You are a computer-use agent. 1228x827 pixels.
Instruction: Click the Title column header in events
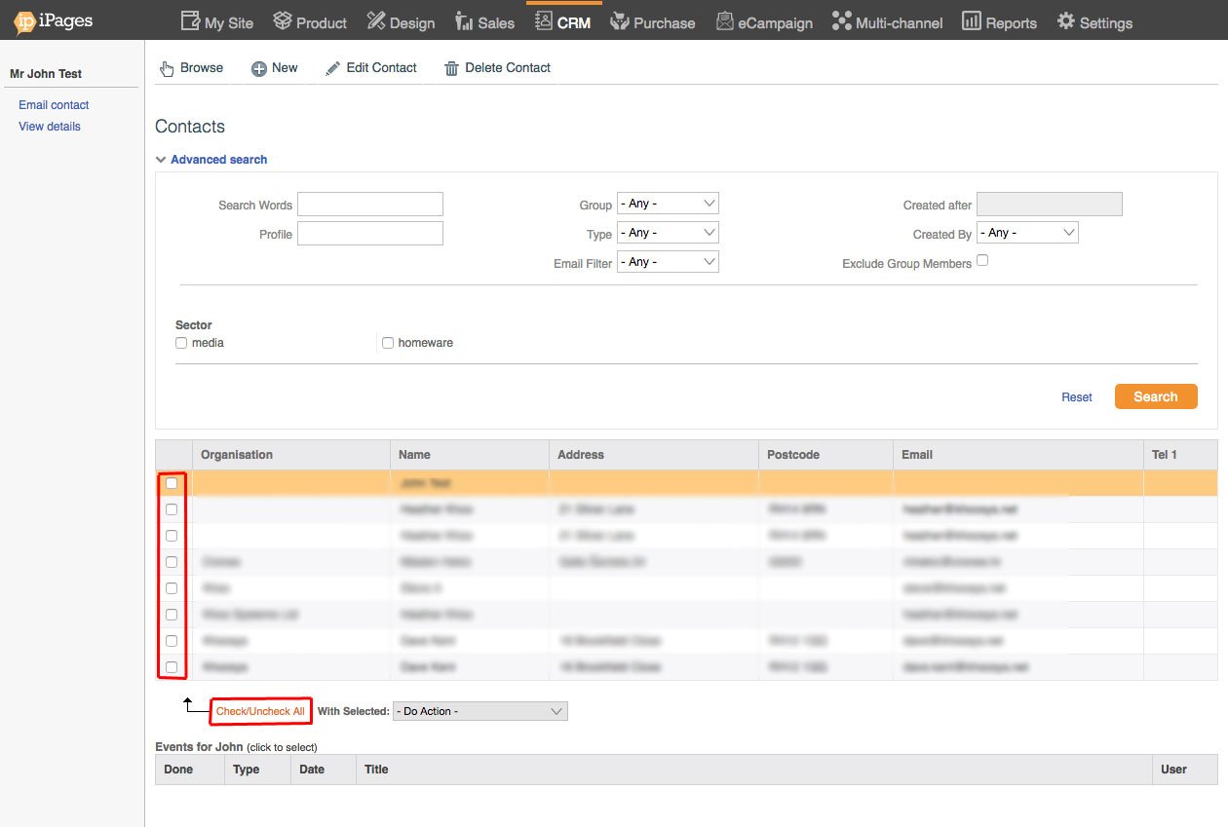753,770
